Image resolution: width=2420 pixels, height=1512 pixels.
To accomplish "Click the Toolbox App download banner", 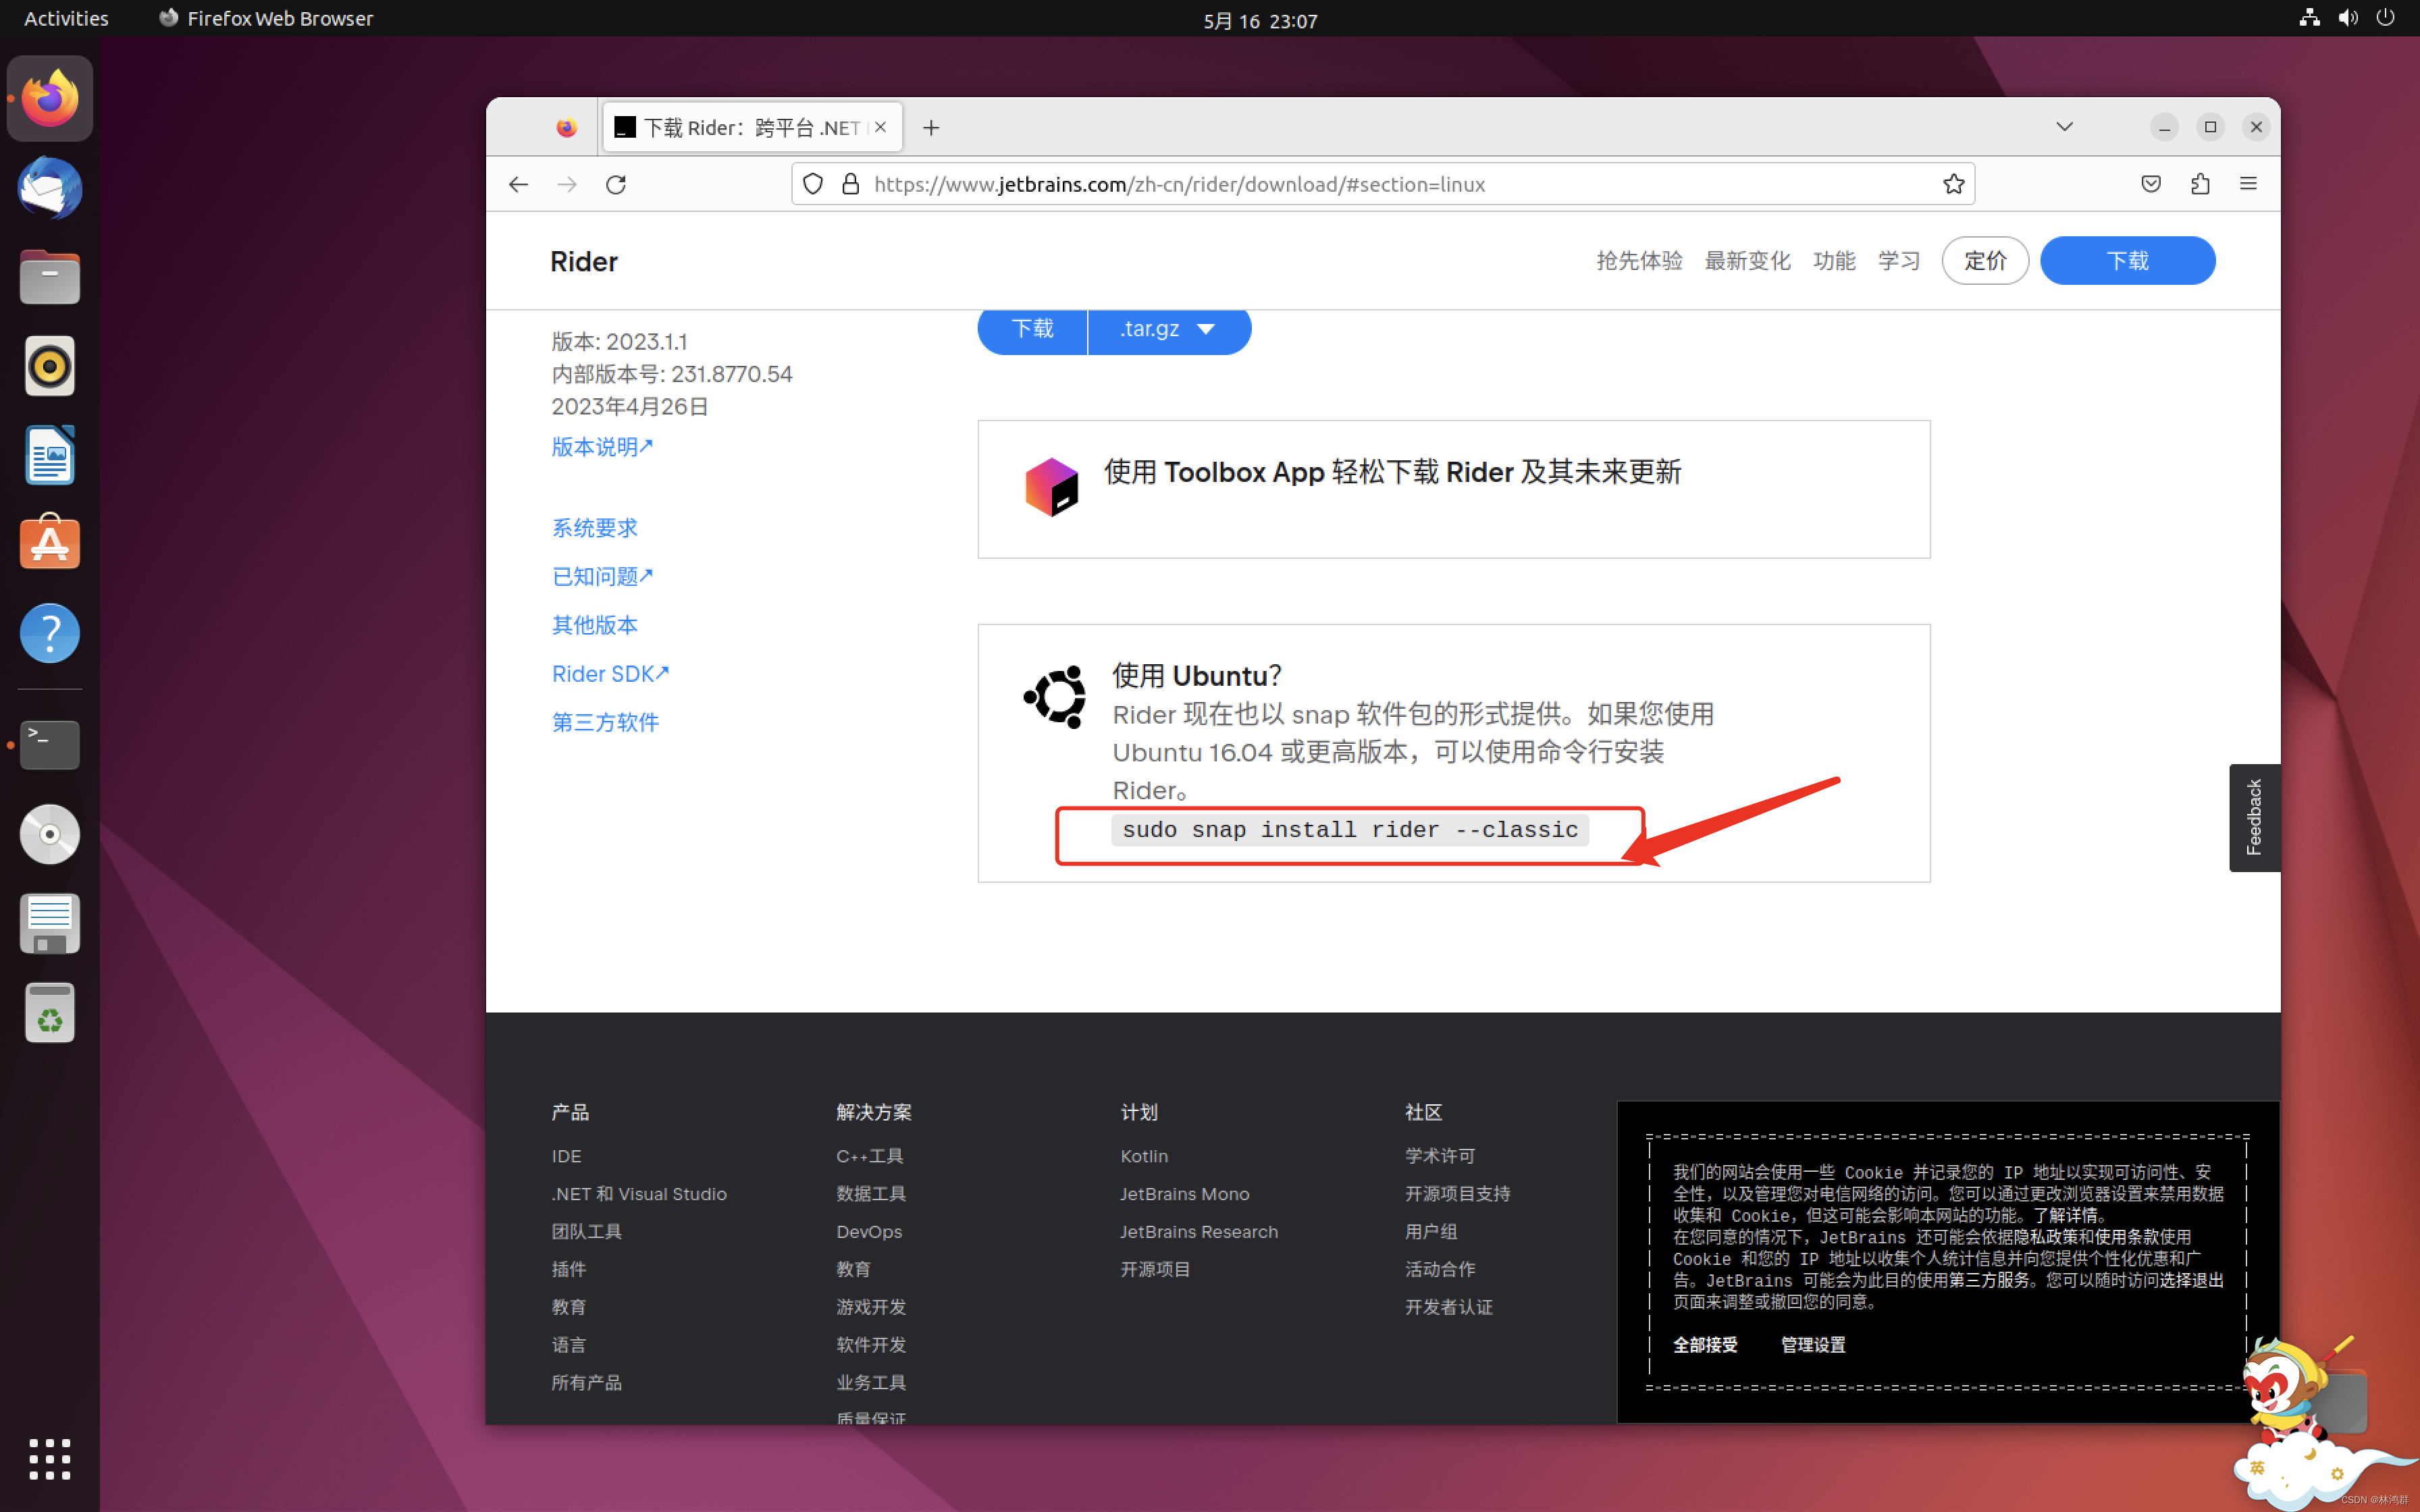I will click(x=1453, y=489).
